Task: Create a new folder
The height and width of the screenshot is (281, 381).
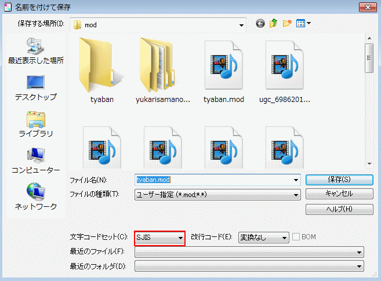Action: [x=287, y=24]
